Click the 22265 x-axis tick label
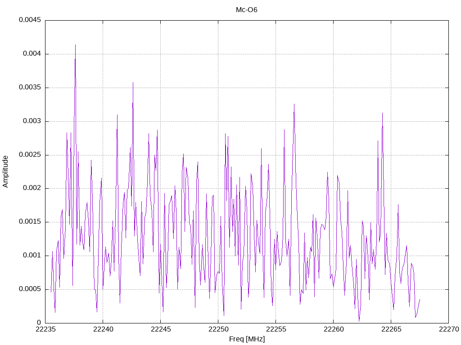Image resolution: width=461 pixels, height=345 pixels. pyautogui.click(x=391, y=329)
